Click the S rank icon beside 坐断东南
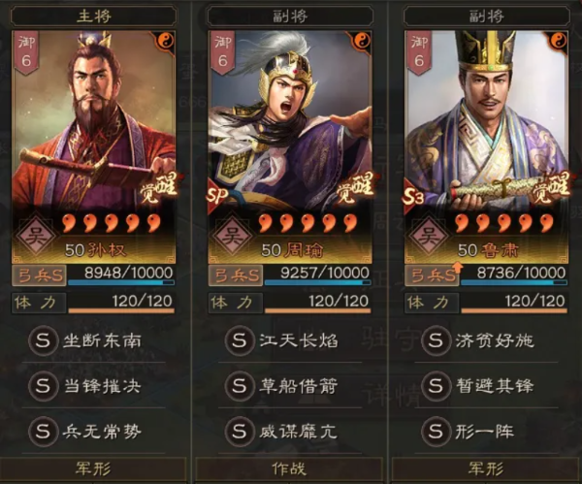 pyautogui.click(x=43, y=340)
